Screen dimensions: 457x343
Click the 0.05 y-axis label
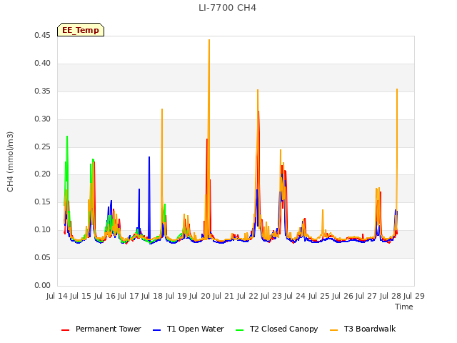pos(42,257)
